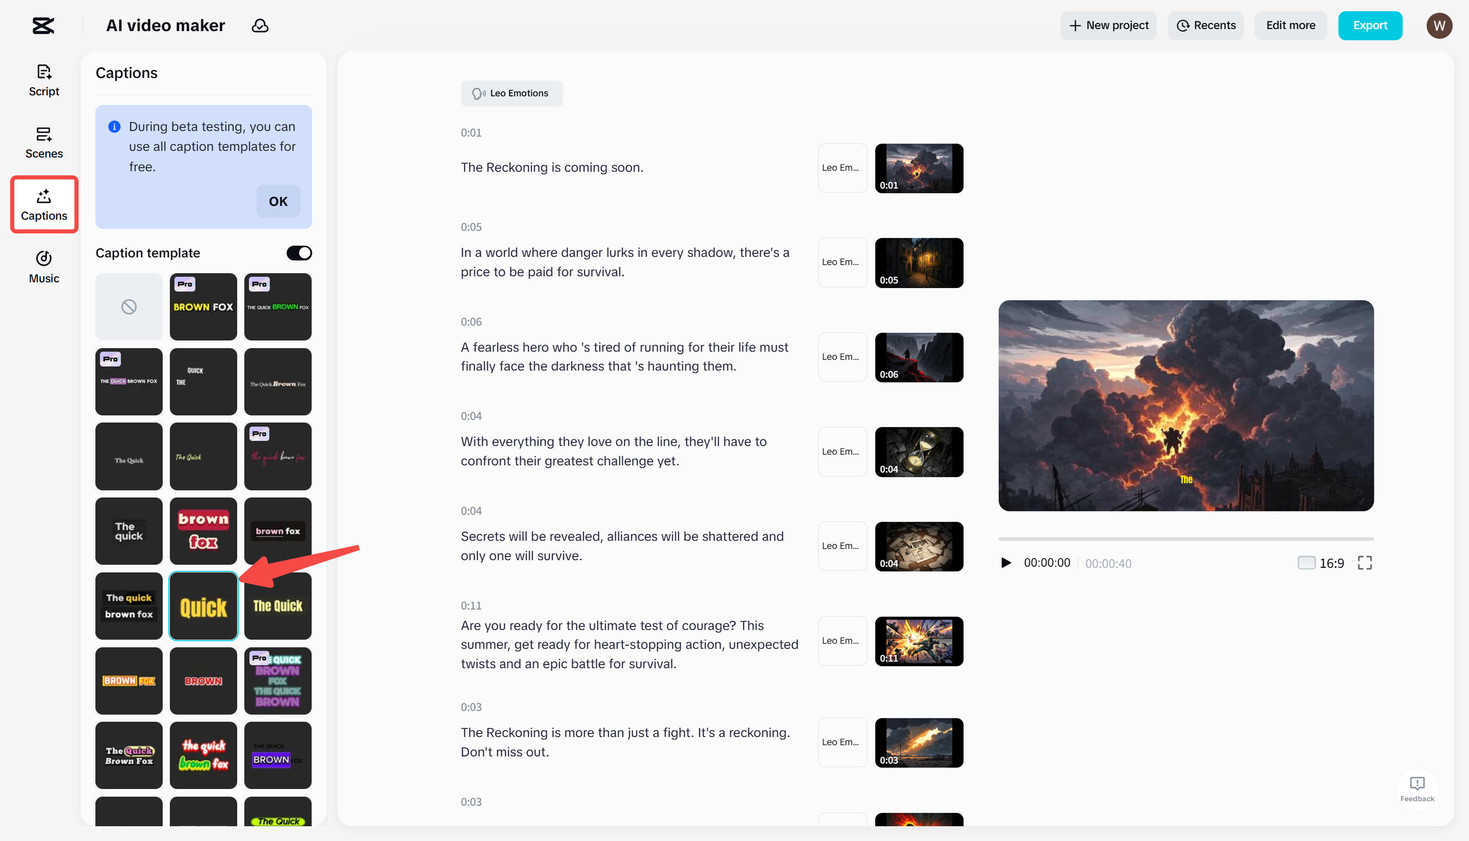Change the voice for the first scene
1469x841 pixels.
coord(842,168)
